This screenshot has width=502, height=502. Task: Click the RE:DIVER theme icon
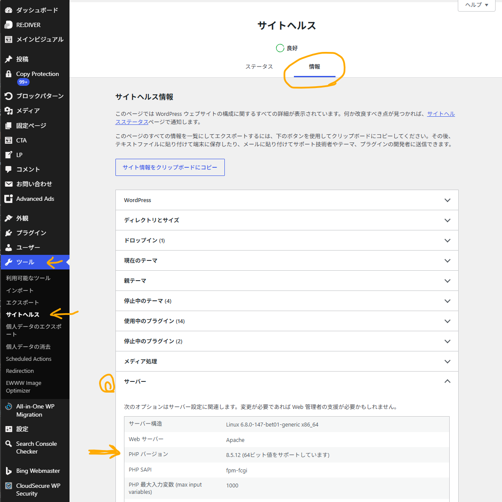point(9,25)
